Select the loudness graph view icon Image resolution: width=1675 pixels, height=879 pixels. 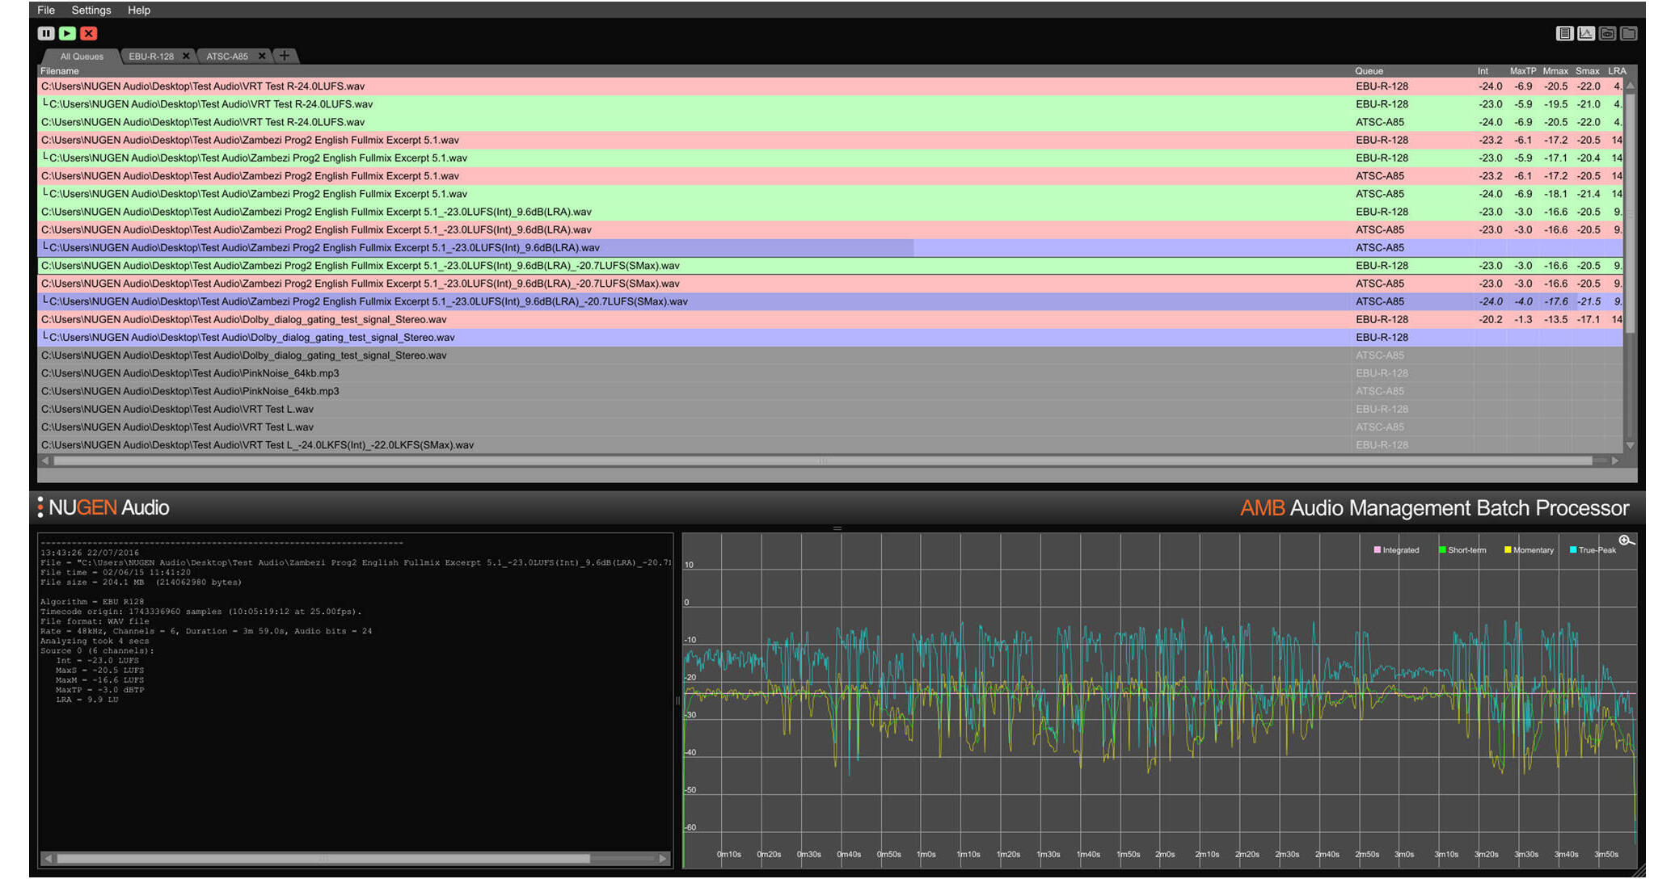pyautogui.click(x=1586, y=33)
